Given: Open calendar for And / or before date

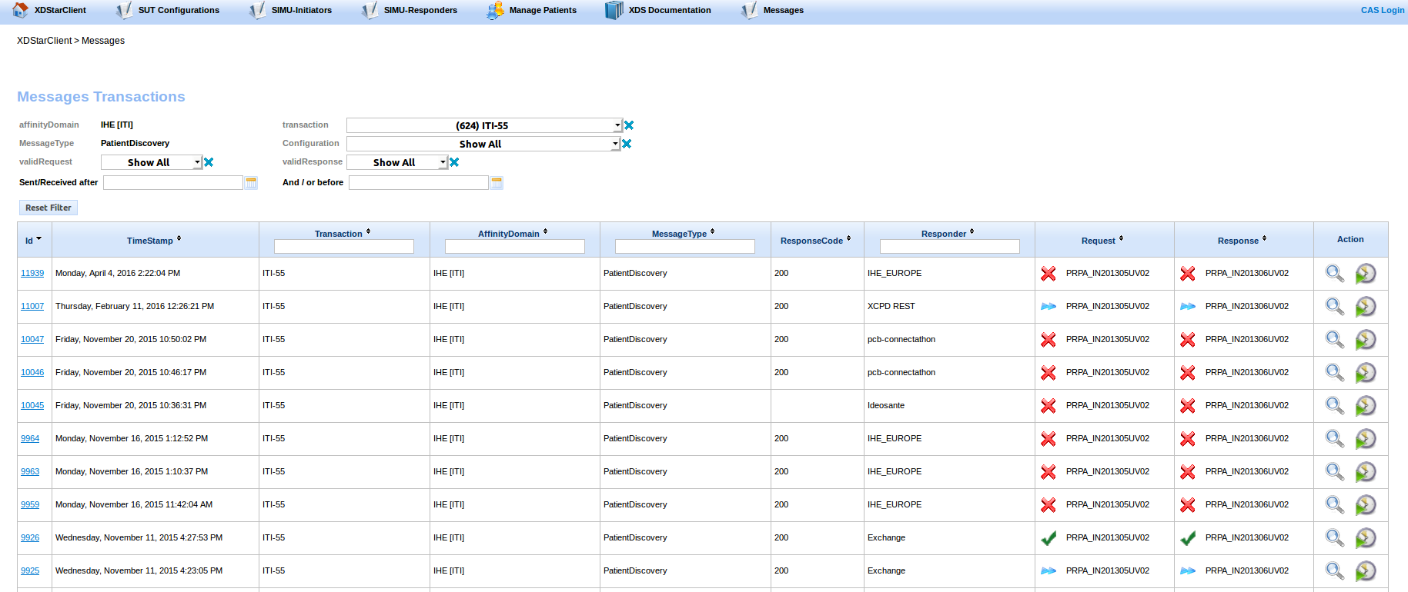Looking at the screenshot, I should (x=497, y=183).
